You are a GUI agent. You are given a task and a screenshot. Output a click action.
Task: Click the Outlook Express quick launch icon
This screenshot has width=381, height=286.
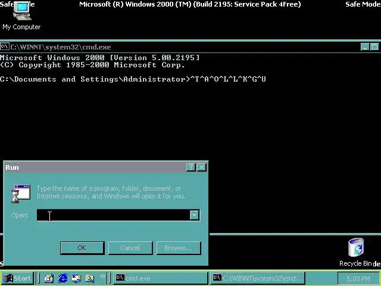(x=76, y=278)
